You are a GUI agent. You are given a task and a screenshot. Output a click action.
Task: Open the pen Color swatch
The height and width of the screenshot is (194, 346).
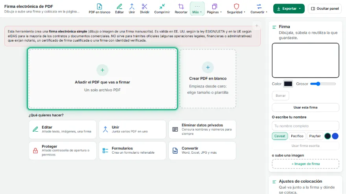[x=288, y=84]
